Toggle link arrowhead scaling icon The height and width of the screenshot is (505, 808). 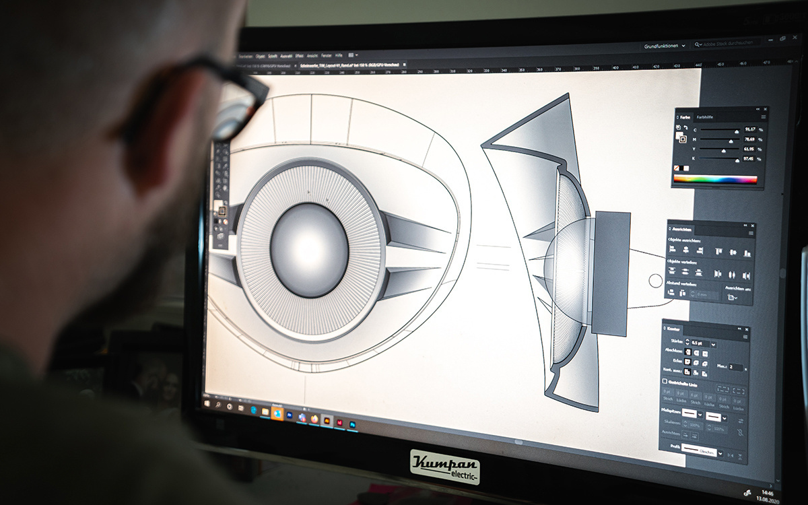(740, 433)
